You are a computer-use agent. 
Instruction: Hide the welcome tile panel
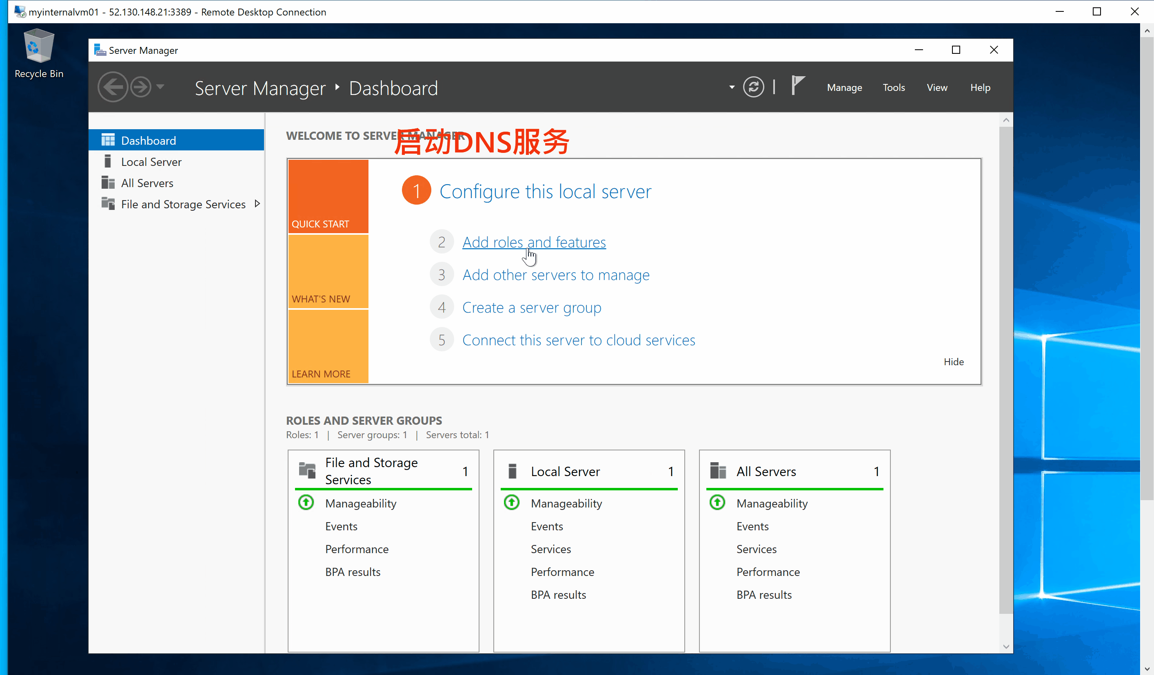(953, 362)
